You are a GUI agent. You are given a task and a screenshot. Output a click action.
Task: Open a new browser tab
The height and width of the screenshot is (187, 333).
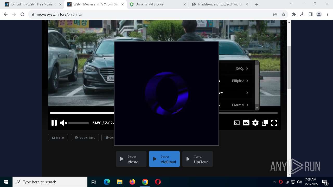(x=257, y=4)
